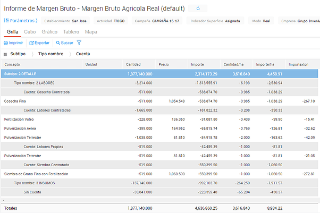The width and height of the screenshot is (320, 213).
Task: Click the horizontal scrollbar left arrow
Action: (x=4, y=200)
